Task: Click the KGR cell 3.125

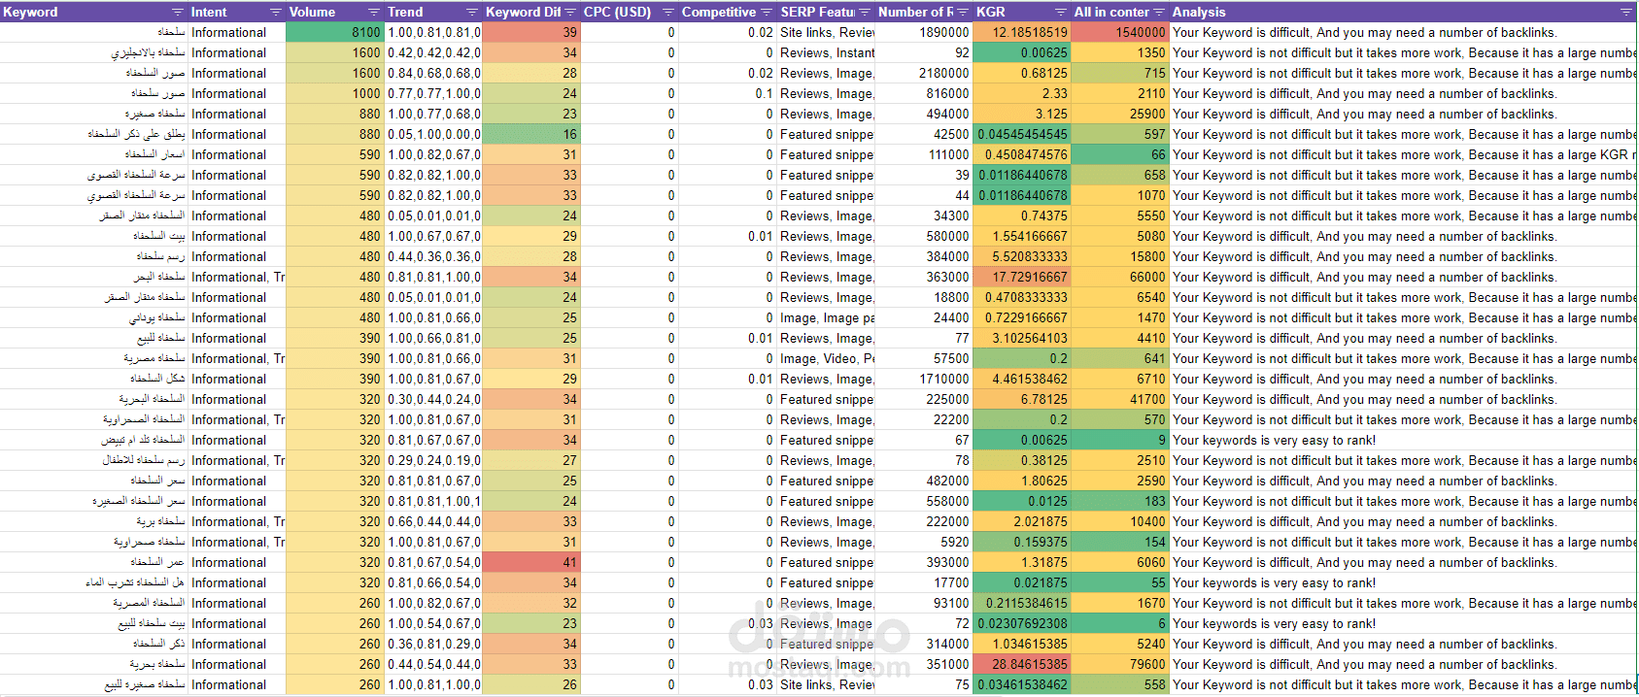Action: pyautogui.click(x=1022, y=114)
